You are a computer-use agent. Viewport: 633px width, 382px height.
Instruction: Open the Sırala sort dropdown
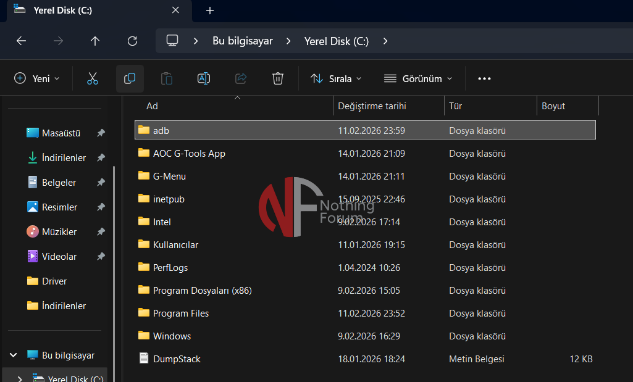pyautogui.click(x=336, y=78)
